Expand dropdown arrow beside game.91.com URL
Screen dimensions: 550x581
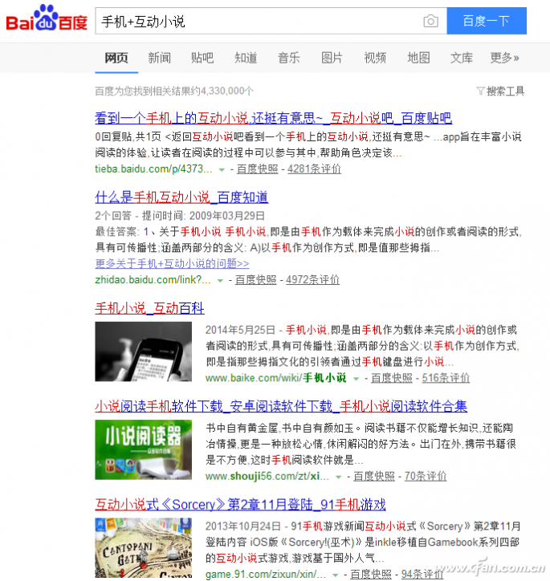(335, 575)
